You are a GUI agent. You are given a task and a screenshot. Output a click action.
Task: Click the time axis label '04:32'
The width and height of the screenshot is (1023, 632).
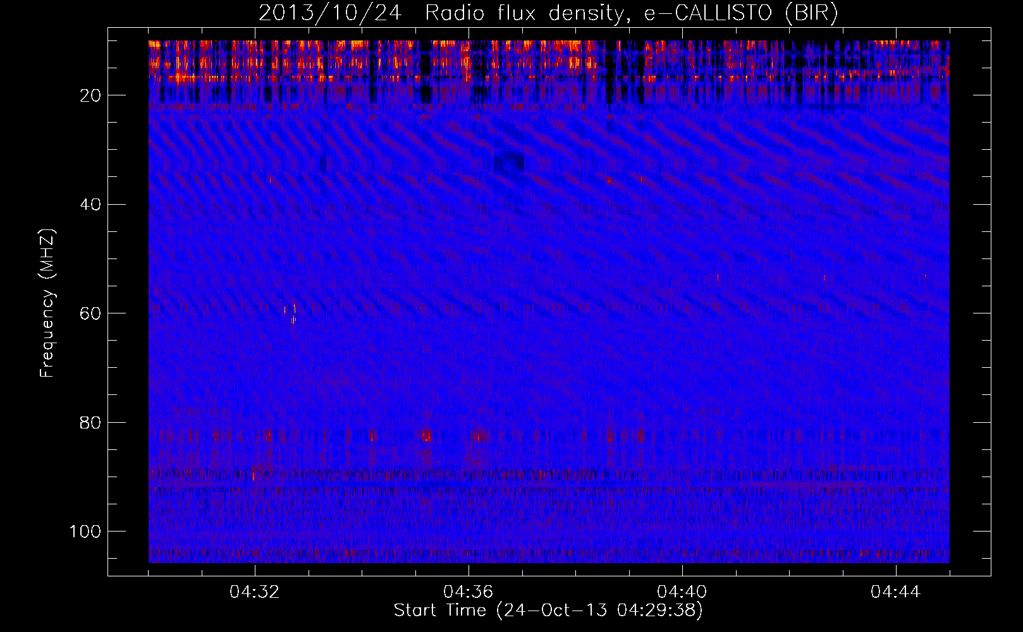tap(254, 592)
